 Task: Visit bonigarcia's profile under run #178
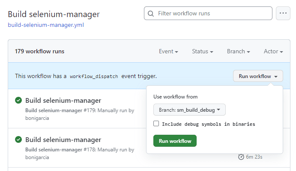click(x=37, y=157)
